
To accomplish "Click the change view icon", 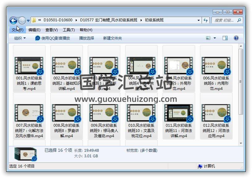I will point(208,38).
